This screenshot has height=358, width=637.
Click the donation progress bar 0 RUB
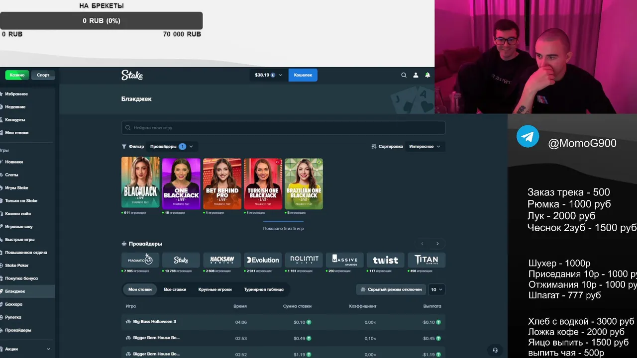[x=101, y=21]
